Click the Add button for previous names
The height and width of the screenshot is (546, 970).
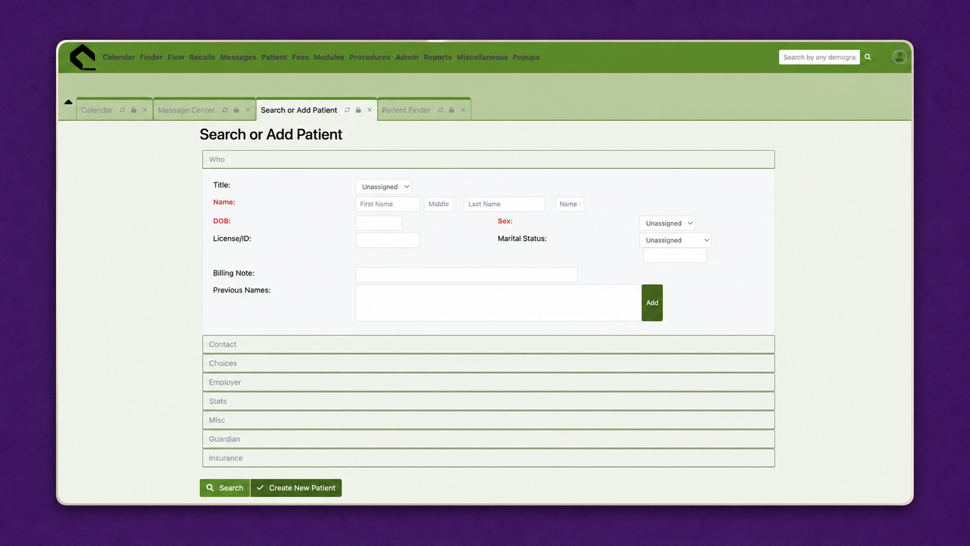[x=652, y=303]
